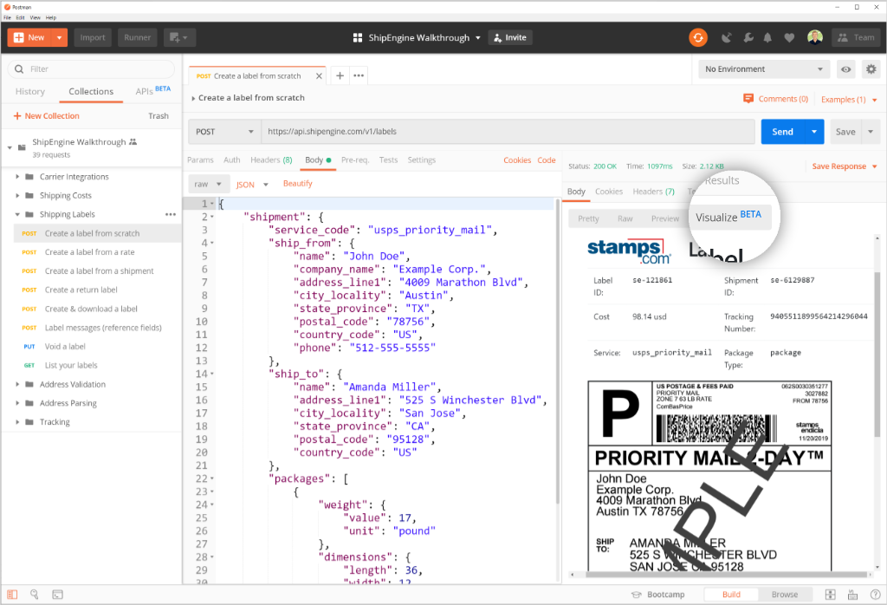
Task: Click the request URL input field
Action: pyautogui.click(x=507, y=132)
